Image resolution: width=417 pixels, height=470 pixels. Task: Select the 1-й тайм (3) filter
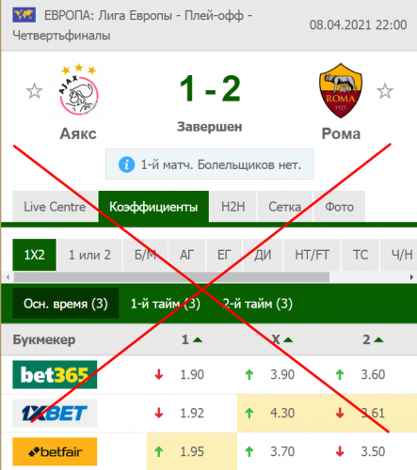pos(166,304)
